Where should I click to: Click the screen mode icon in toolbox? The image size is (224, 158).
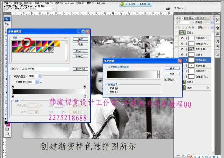pyautogui.click(x=7, y=134)
